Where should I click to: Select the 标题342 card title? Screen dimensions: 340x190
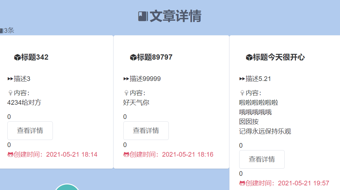click(x=35, y=57)
